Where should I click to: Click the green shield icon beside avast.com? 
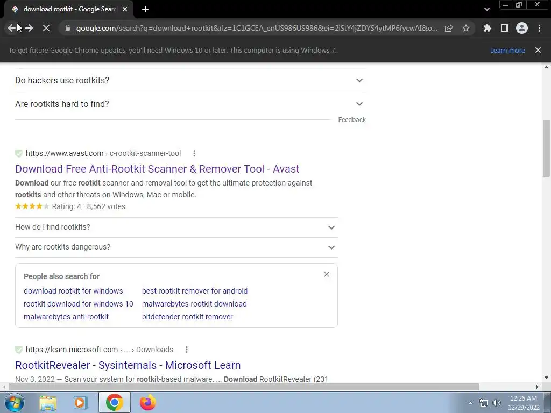(x=19, y=153)
